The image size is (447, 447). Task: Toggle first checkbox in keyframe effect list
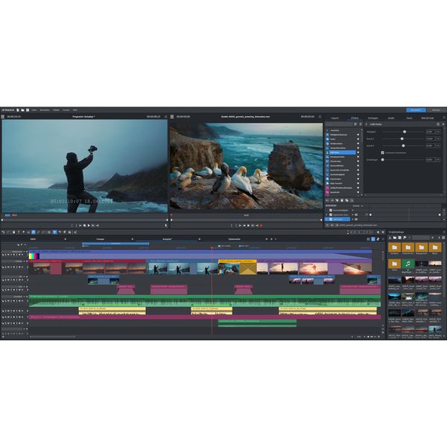tap(331, 210)
